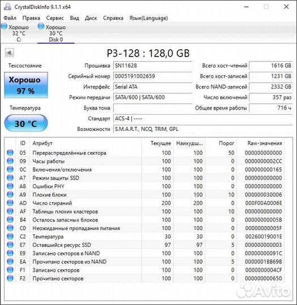Click the Режим передачи field SATA/600

click(x=153, y=97)
